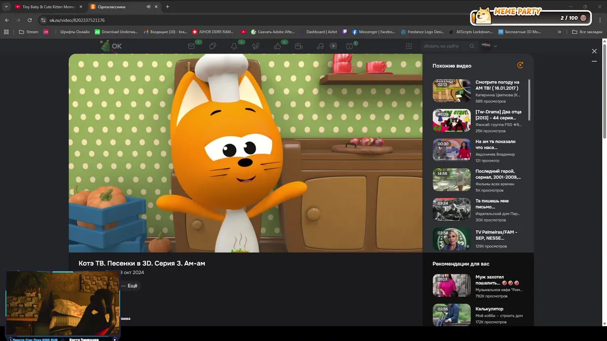Click the video play icon in OK header

pos(333,46)
